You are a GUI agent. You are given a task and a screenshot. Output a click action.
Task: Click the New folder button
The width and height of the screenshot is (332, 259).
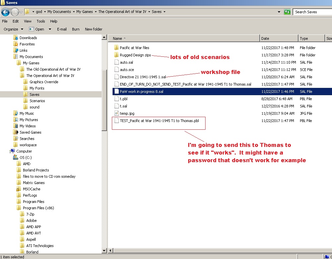coord(94,29)
